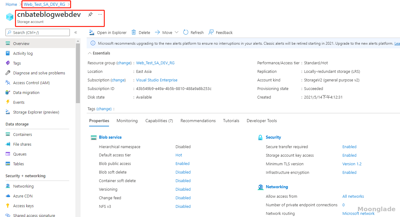The image size is (400, 217).
Task: Click the info icon in alert banner
Action: point(93,43)
